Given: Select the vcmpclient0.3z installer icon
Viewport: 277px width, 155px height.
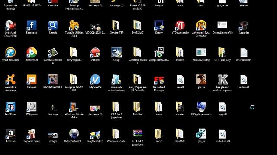Looking at the screenshot, I should [x=159, y=53].
